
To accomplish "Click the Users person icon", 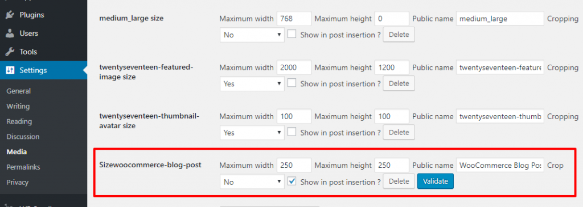I will 10,33.
